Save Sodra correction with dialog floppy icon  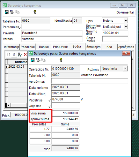point(33,60)
